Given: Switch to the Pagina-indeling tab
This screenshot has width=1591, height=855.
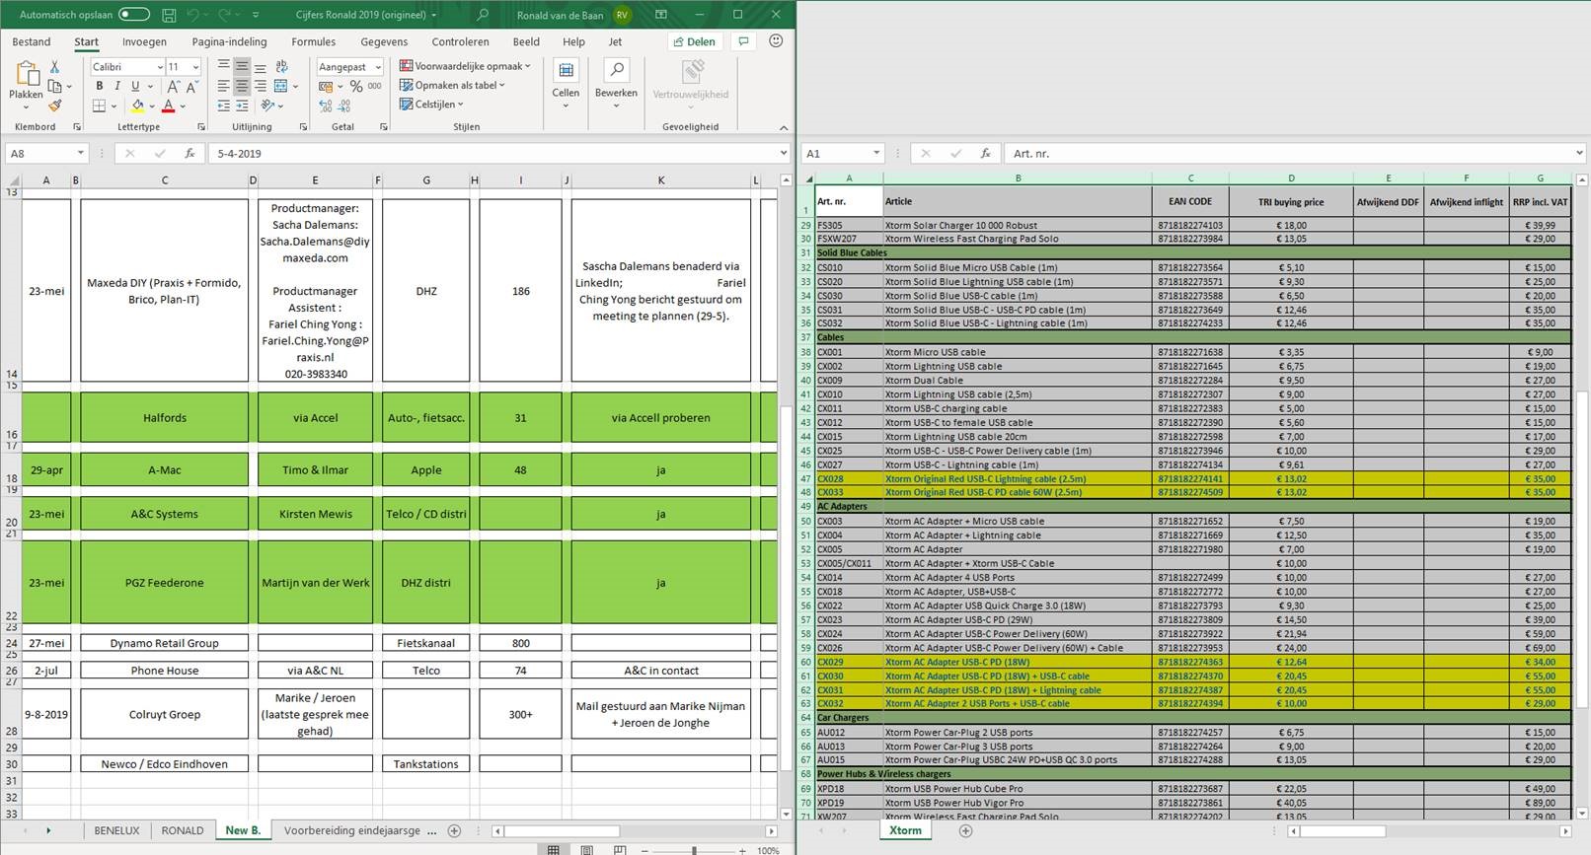Looking at the screenshot, I should click(x=229, y=41).
